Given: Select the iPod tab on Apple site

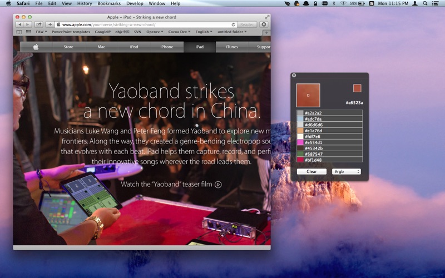Looking at the screenshot, I should click(x=134, y=47).
